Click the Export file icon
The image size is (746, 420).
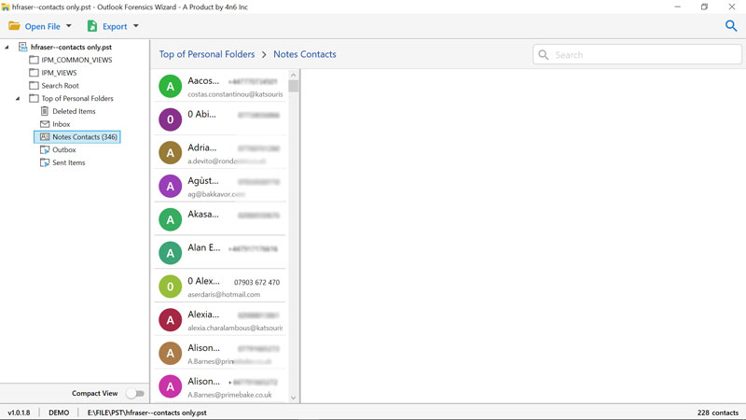coord(91,26)
